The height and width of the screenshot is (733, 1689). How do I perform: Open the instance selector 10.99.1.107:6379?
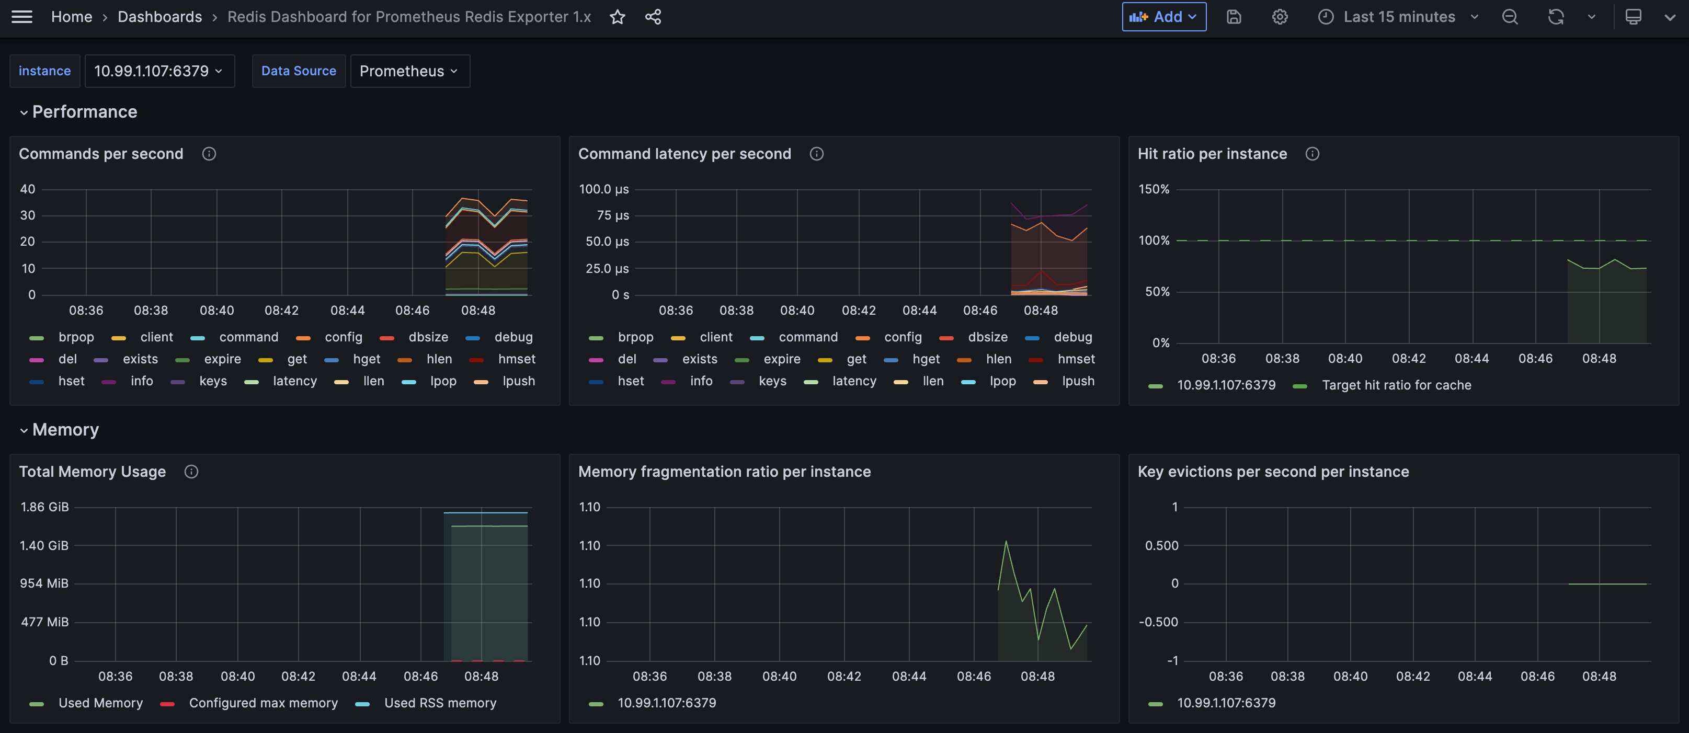159,71
